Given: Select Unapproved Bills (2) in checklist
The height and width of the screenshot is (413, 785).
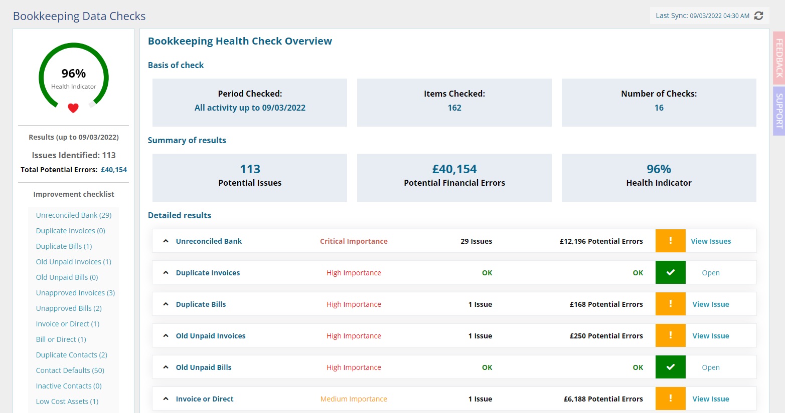Looking at the screenshot, I should 69,308.
